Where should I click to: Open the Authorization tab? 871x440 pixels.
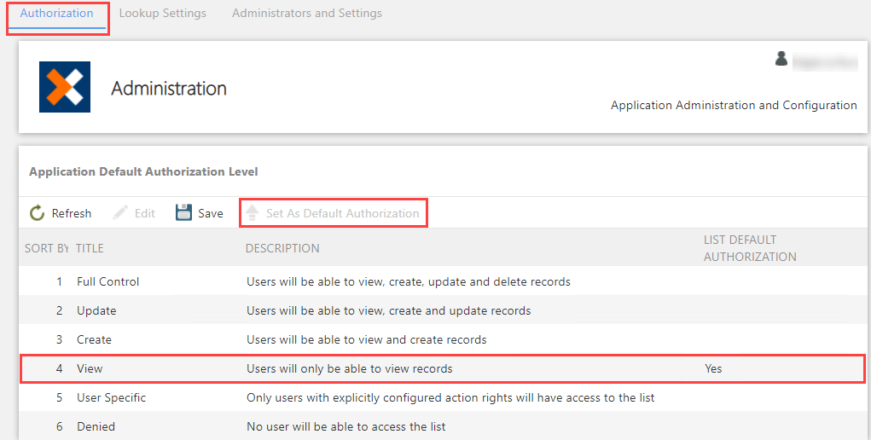[x=56, y=13]
